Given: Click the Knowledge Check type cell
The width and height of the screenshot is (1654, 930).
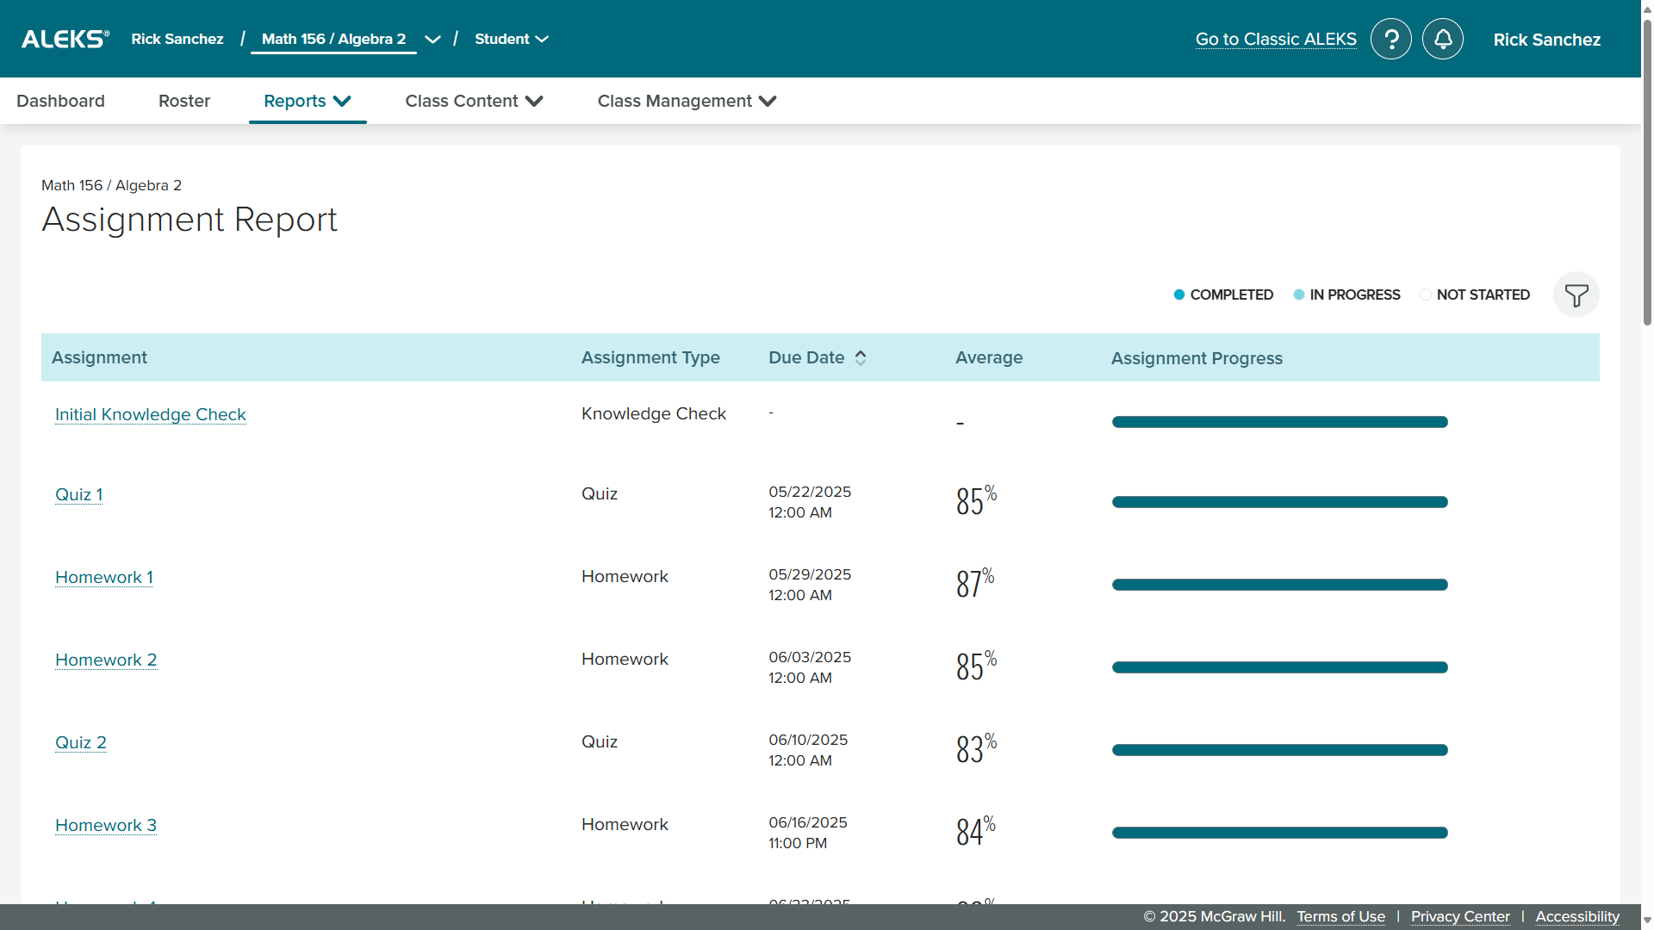Looking at the screenshot, I should click(654, 413).
